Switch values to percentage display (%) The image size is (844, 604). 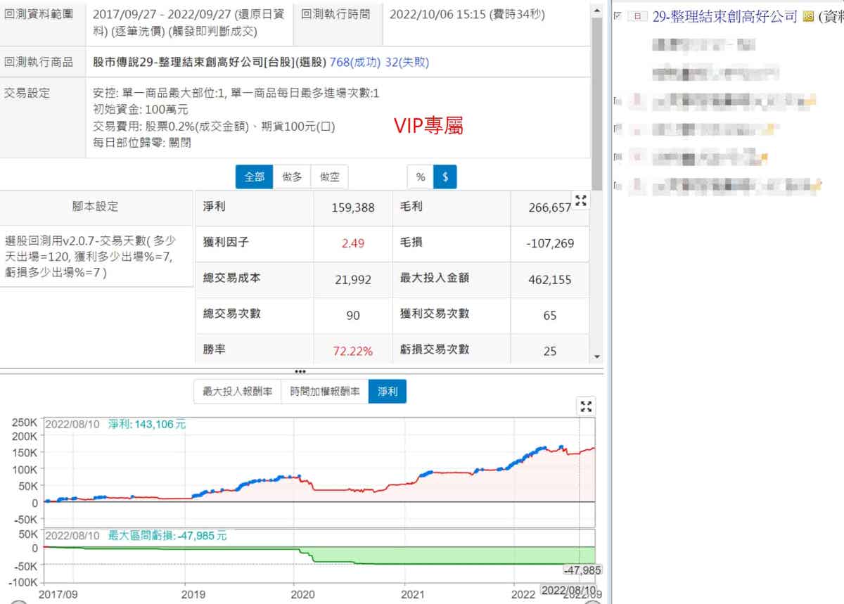click(x=420, y=177)
